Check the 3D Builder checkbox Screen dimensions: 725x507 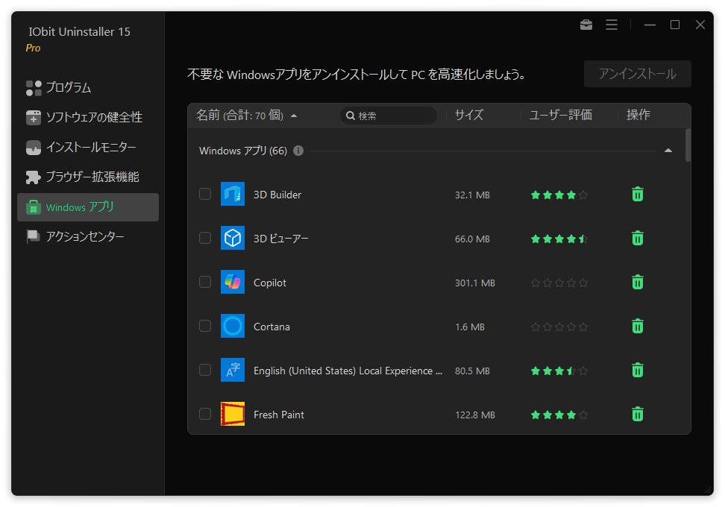[x=205, y=195]
